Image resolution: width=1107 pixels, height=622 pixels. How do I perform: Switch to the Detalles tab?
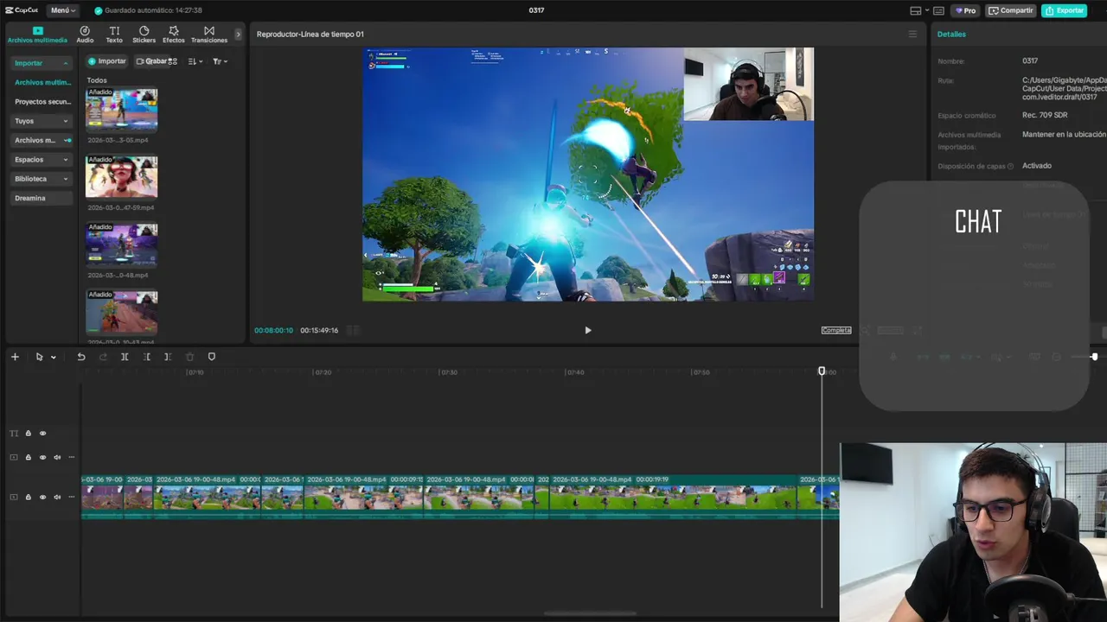pyautogui.click(x=951, y=34)
